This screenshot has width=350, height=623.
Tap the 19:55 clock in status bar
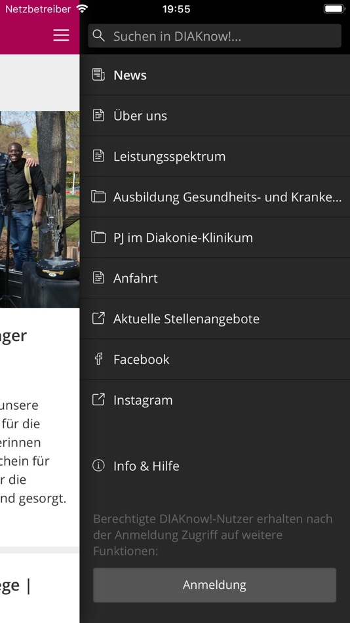point(176,9)
